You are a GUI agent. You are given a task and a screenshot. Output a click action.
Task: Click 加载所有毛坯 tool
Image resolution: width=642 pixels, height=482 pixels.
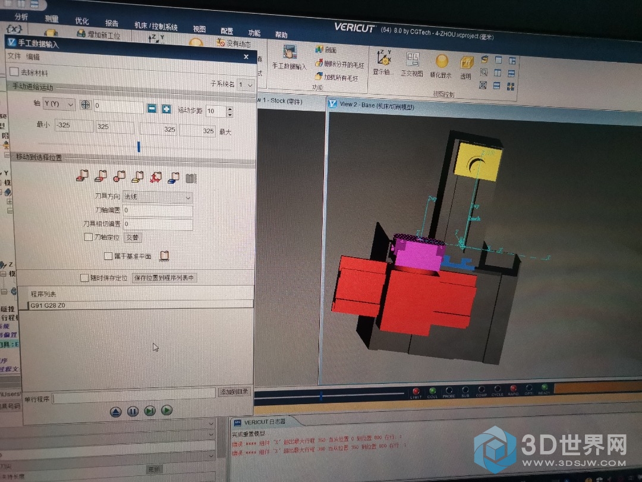pyautogui.click(x=336, y=77)
